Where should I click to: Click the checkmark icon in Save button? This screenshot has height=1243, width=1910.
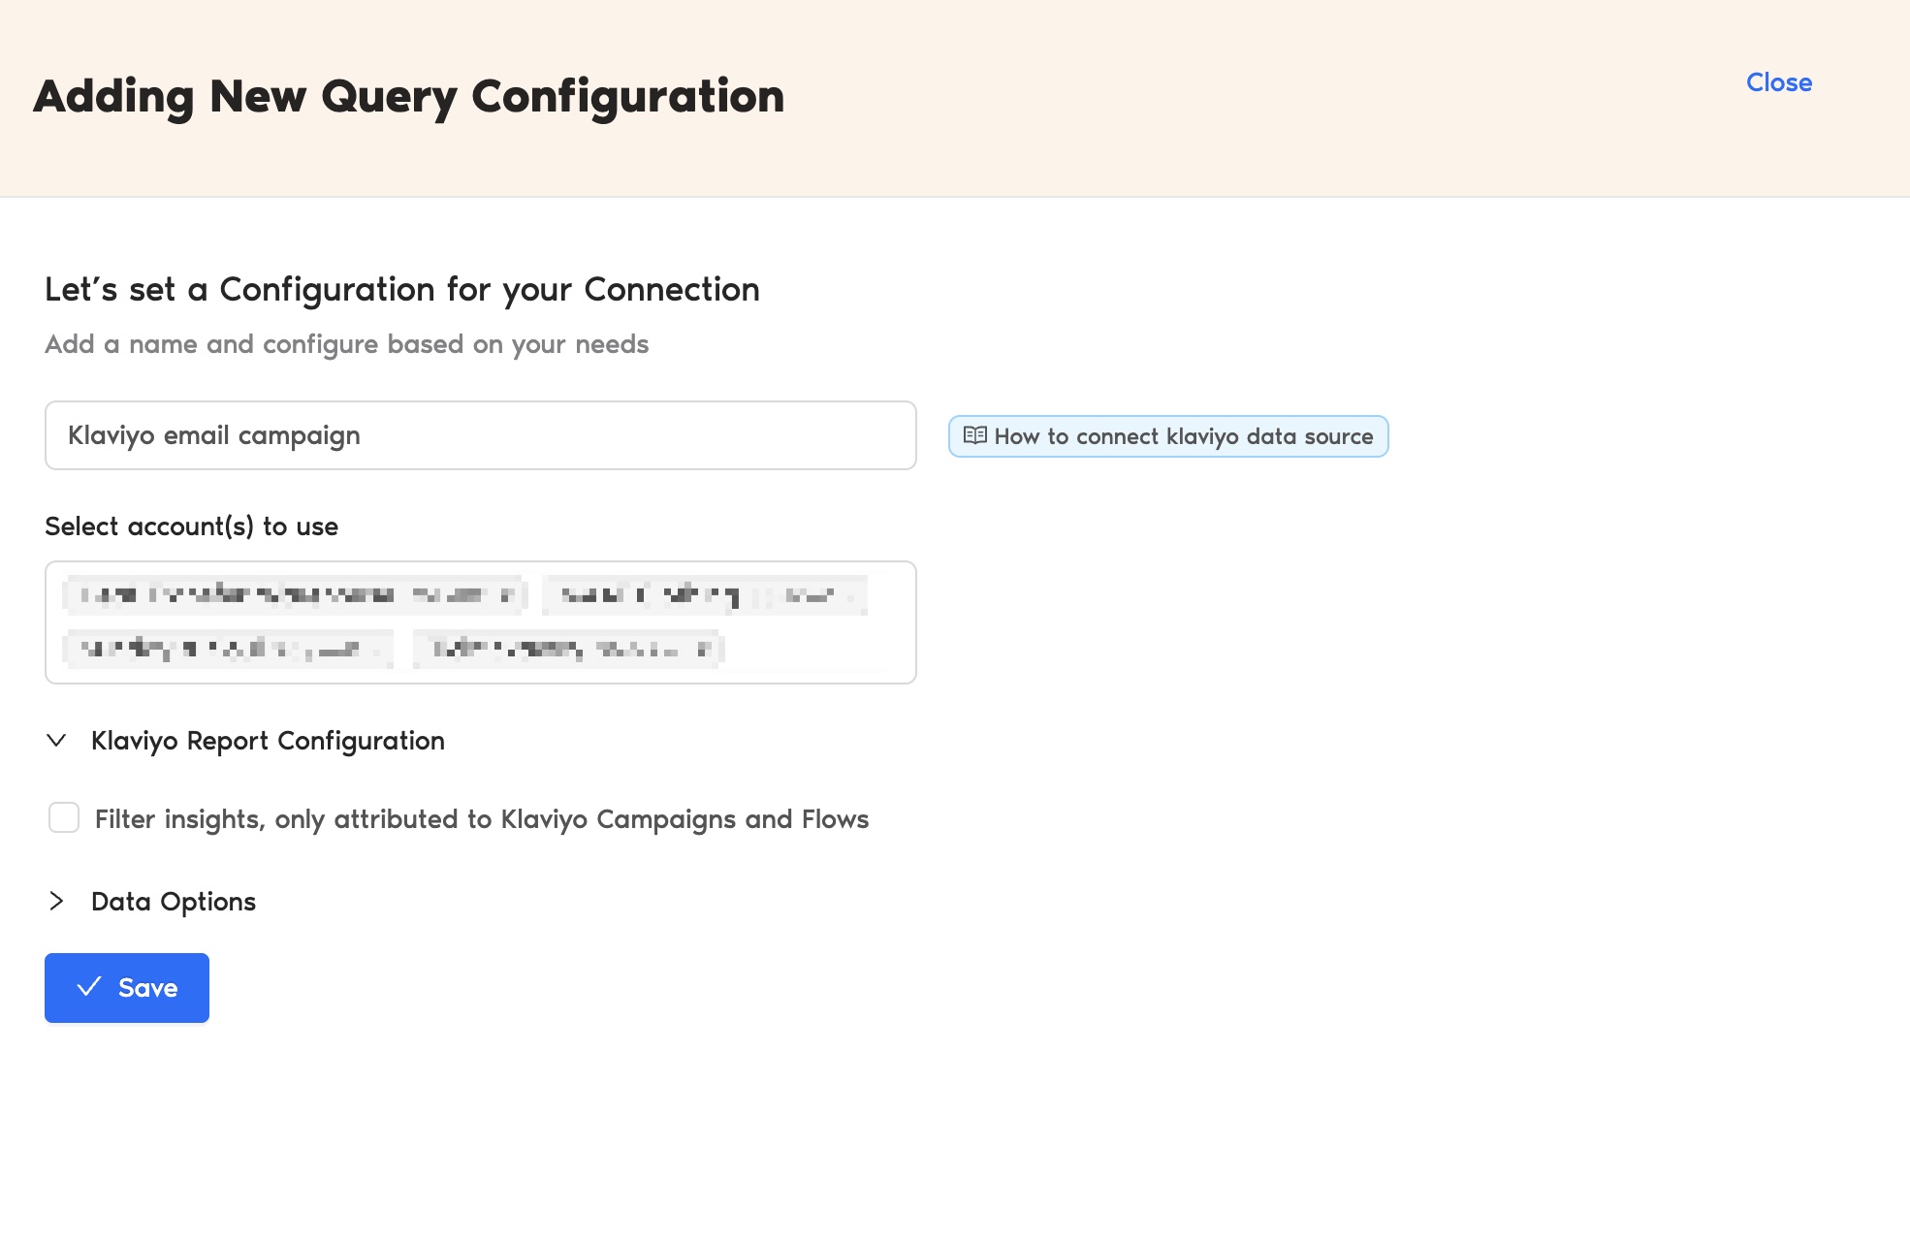[x=89, y=987]
